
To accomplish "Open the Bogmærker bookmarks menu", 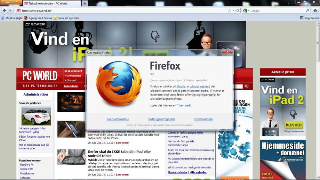I will [x=309, y=18].
